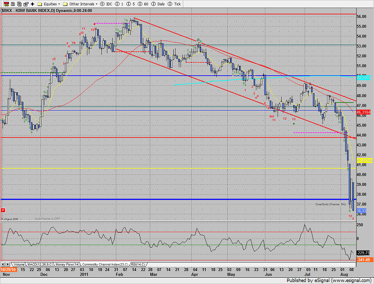
Task: Click the OverSold (Frame: 64) label
Action: pyautogui.click(x=331, y=204)
